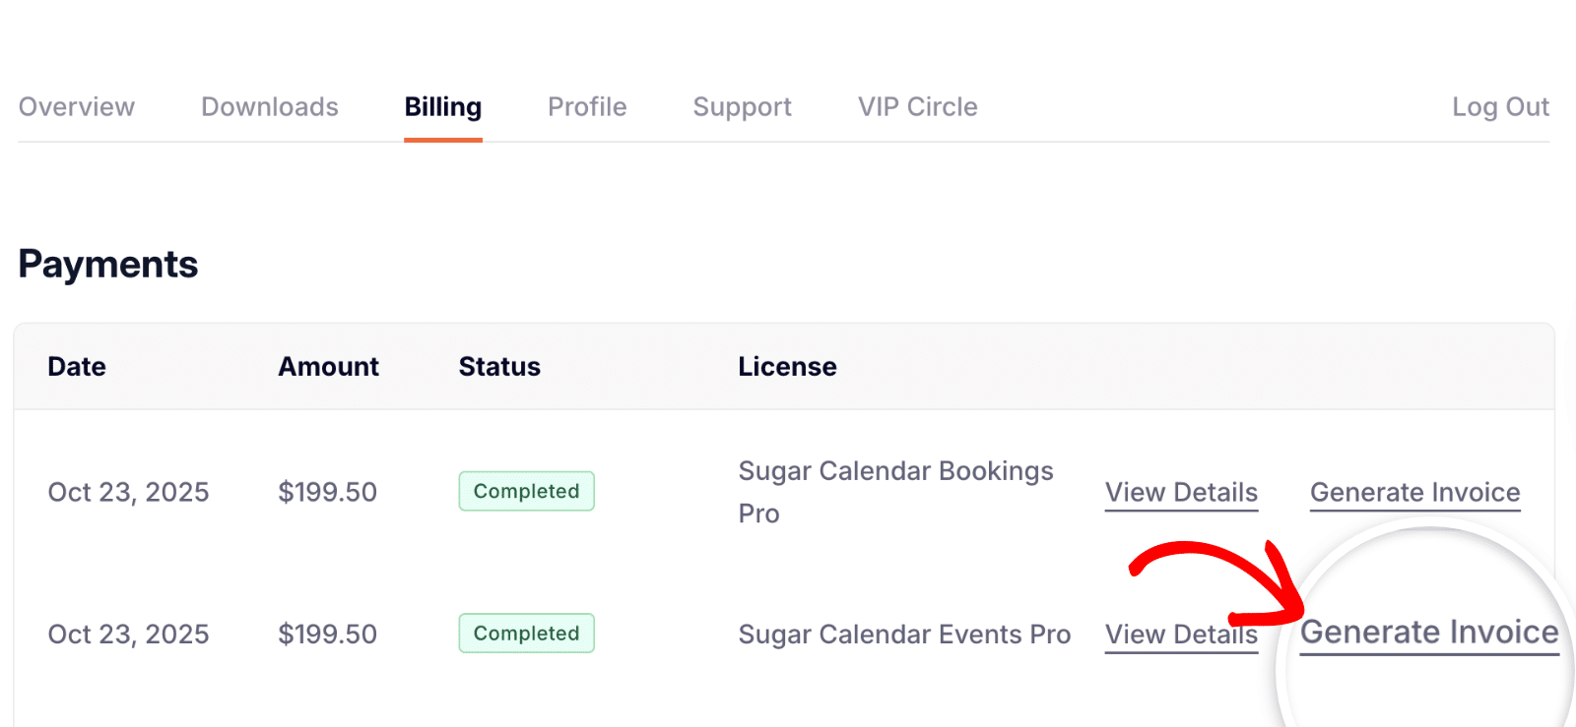Viewport: 1576px width, 727px height.
Task: Click the License column header
Action: pyautogui.click(x=787, y=367)
